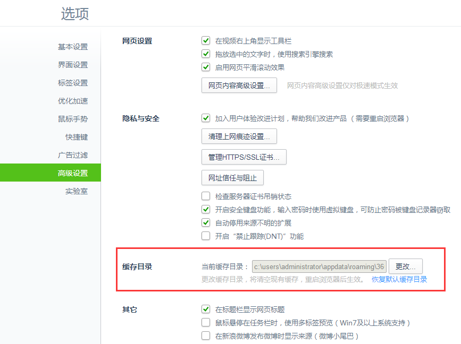
Task: Disable 拖放选中的文字时使用搜索引擎搜索 option
Action: 206,54
